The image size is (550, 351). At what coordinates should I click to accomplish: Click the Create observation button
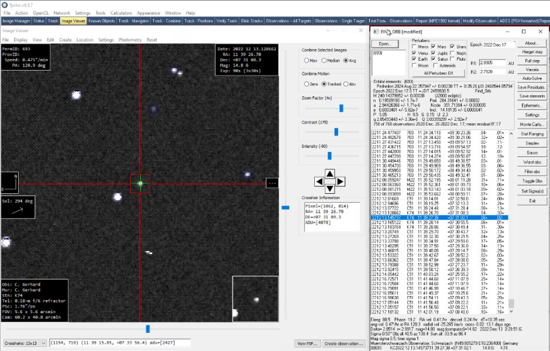point(344,343)
